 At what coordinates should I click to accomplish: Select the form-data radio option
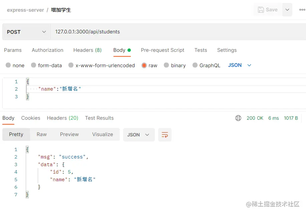tap(33, 65)
